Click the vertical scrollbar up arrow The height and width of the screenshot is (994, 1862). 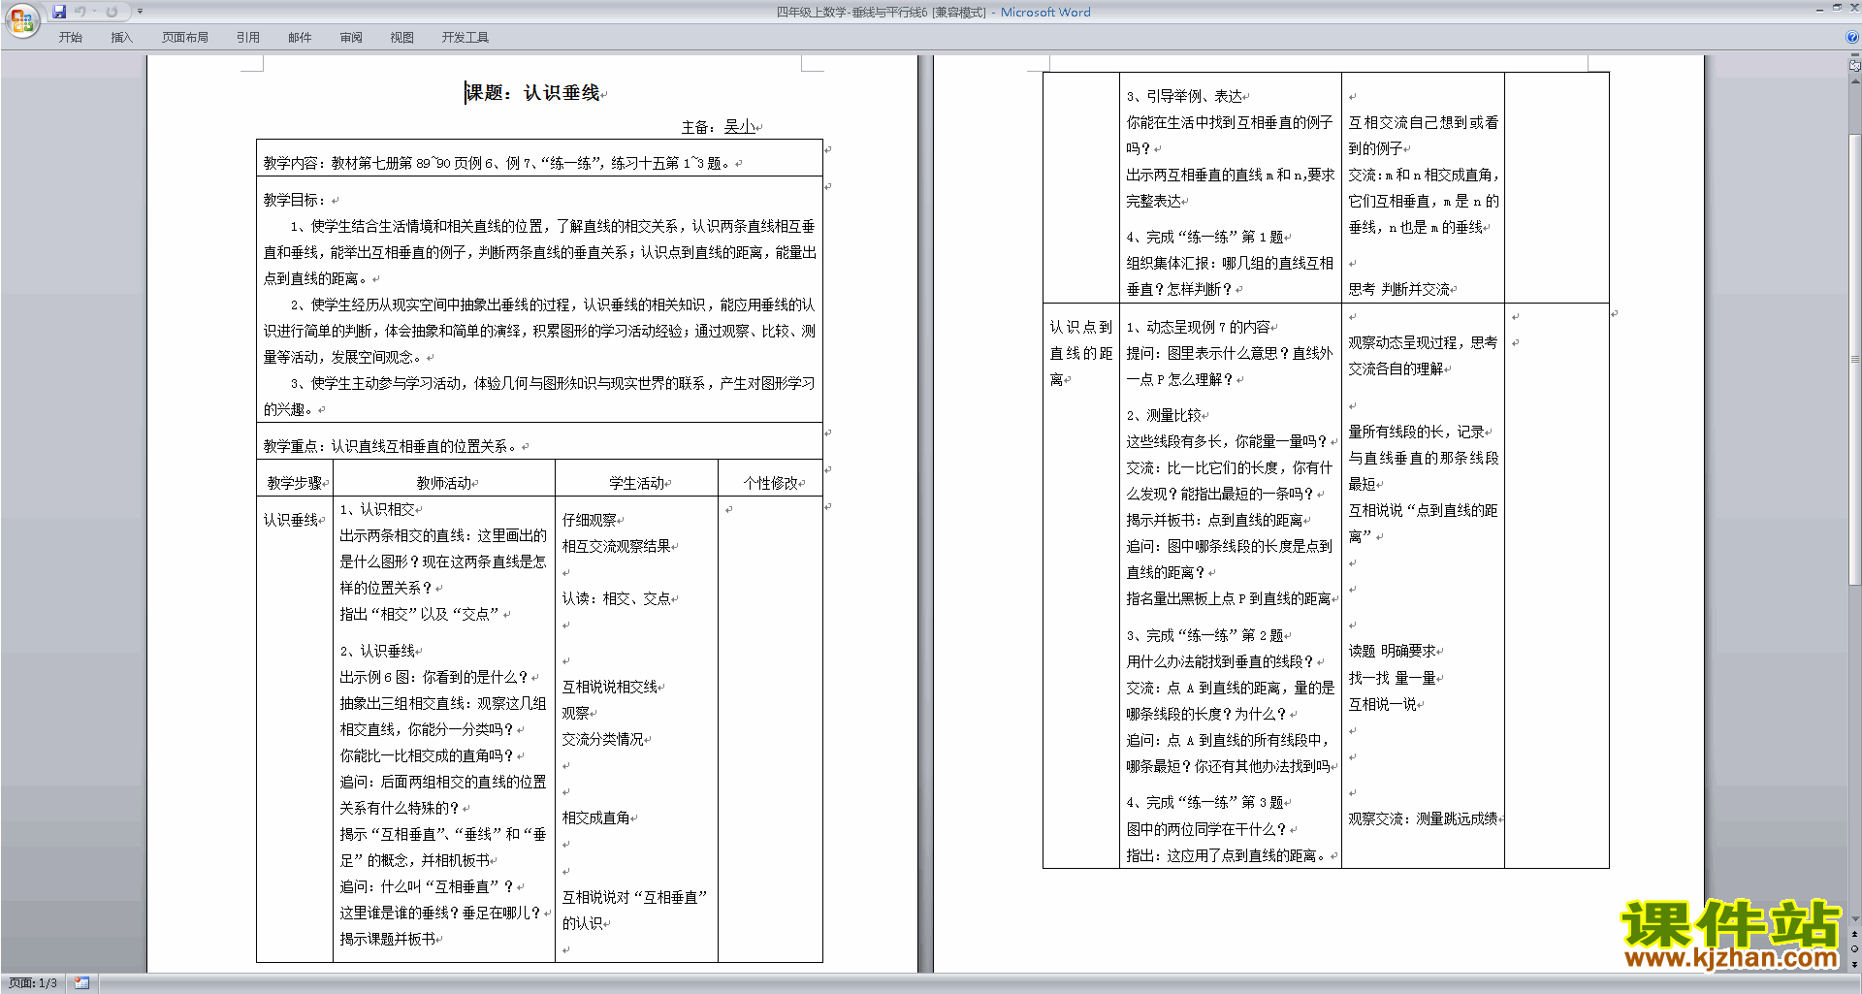point(1855,80)
